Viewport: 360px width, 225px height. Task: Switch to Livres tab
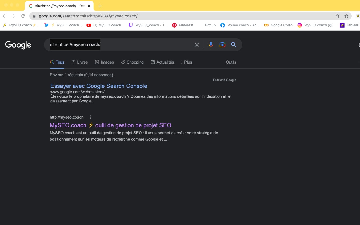(80, 62)
